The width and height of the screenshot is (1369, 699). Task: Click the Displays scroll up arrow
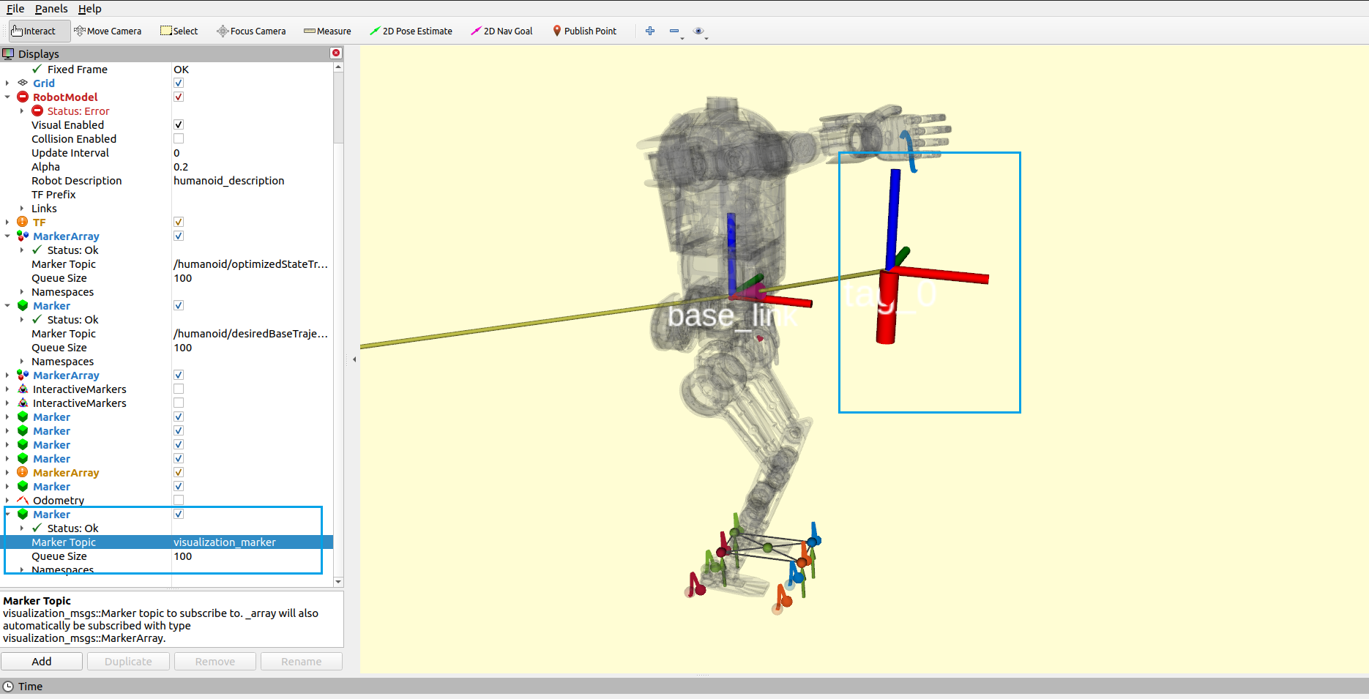338,67
